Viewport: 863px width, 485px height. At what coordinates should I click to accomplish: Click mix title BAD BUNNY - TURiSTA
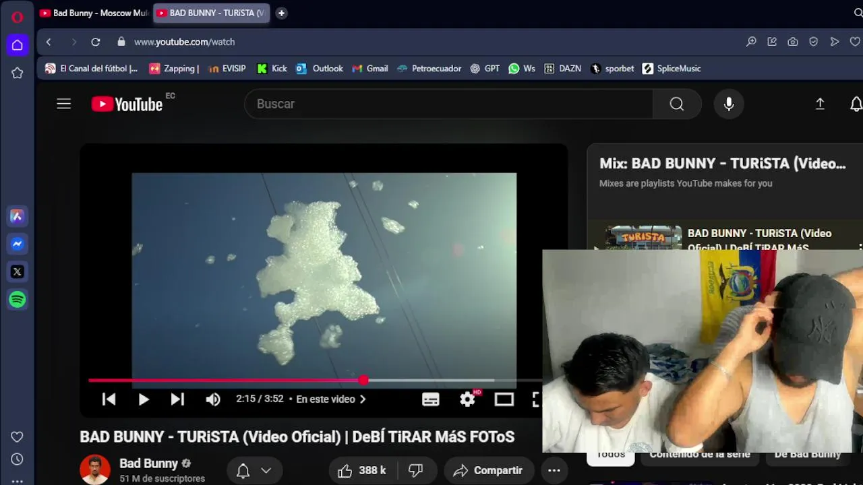(x=722, y=164)
